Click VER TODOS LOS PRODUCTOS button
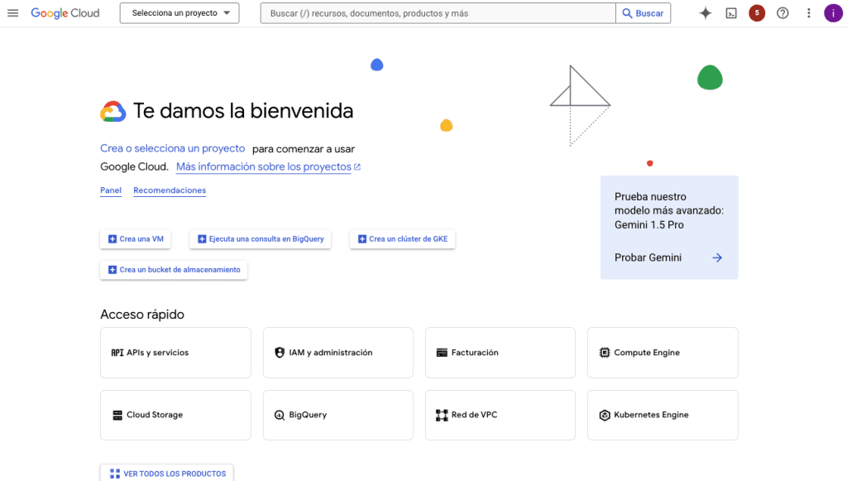The image size is (847, 481). click(x=166, y=474)
